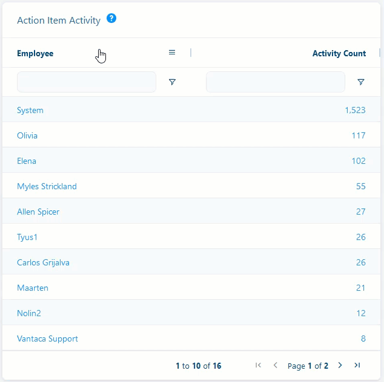Click the blue help question mark icon
The height and width of the screenshot is (382, 384).
[x=111, y=18]
